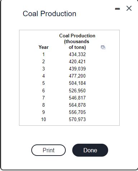Select the Coal Production dialog title
Viewport: 138px width, 171px height.
pyautogui.click(x=50, y=14)
